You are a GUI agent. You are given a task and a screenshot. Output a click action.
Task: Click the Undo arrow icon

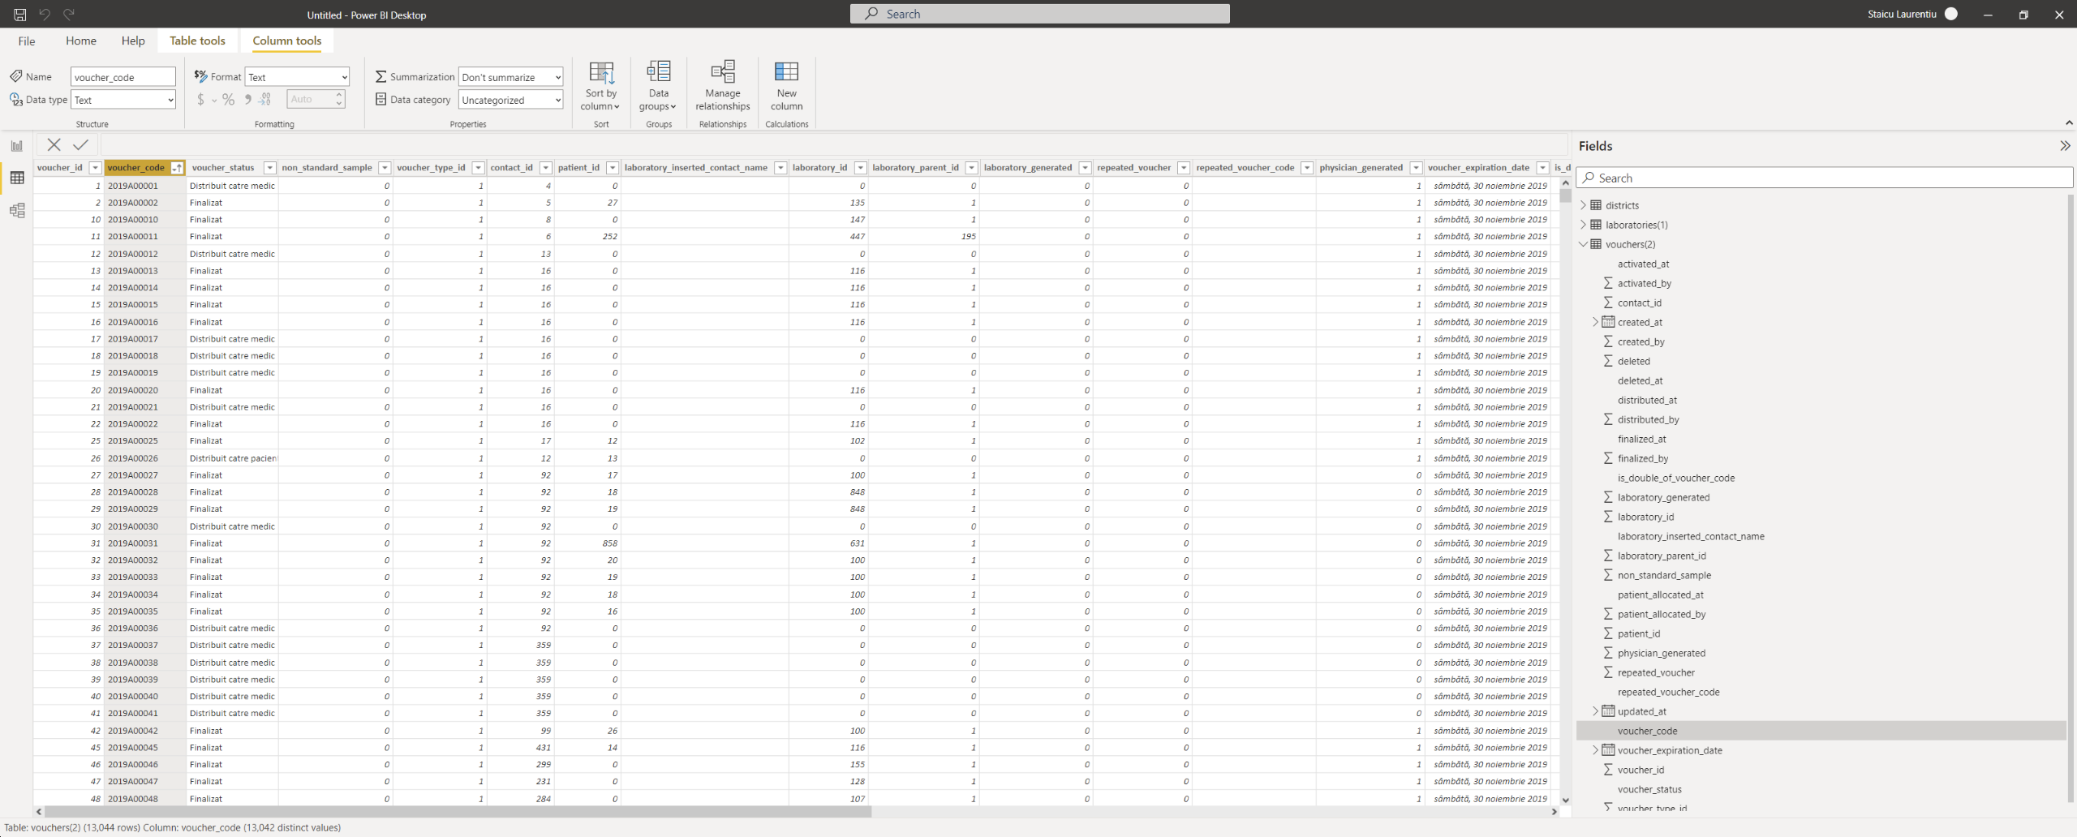(45, 15)
